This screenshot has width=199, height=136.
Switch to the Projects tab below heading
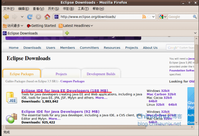(61, 74)
